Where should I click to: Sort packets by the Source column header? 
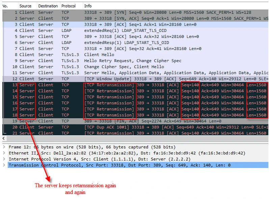click(25, 6)
